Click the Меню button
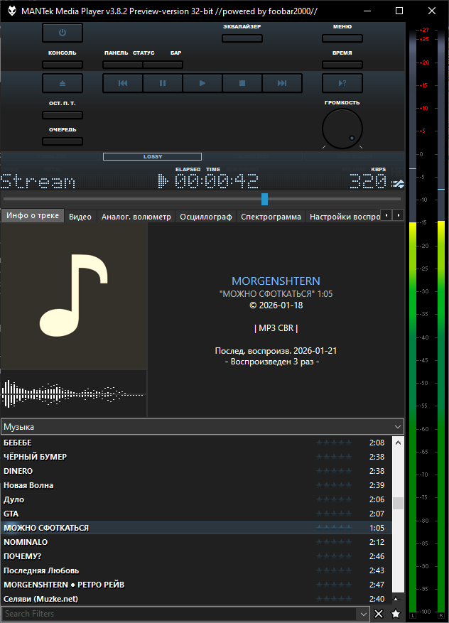This screenshot has height=623, width=449. coord(342,38)
